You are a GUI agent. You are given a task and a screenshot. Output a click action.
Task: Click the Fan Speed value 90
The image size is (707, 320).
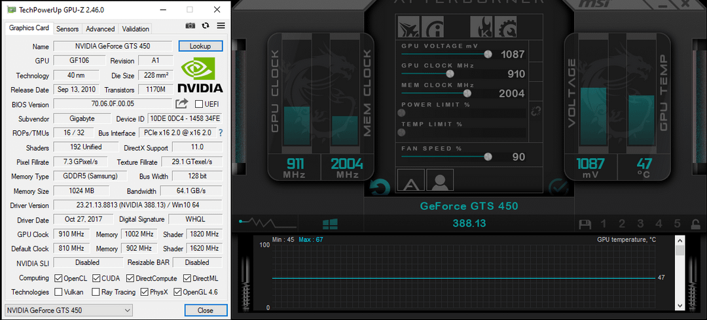click(519, 157)
